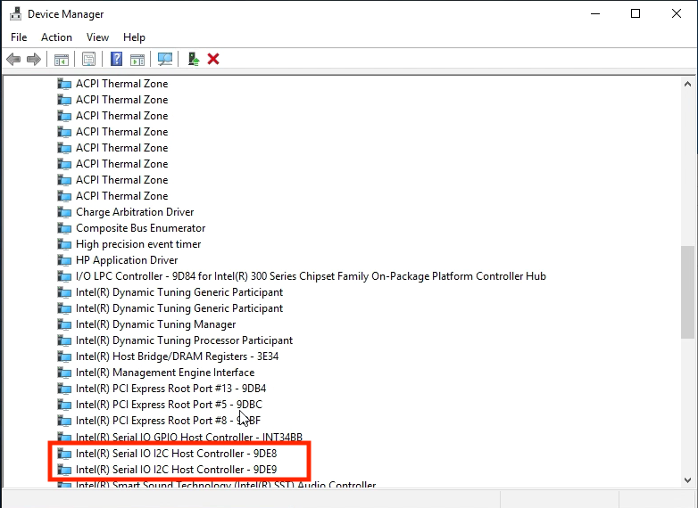Image resolution: width=698 pixels, height=508 pixels.
Task: Click the Device Manager title bar icon
Action: [x=15, y=14]
